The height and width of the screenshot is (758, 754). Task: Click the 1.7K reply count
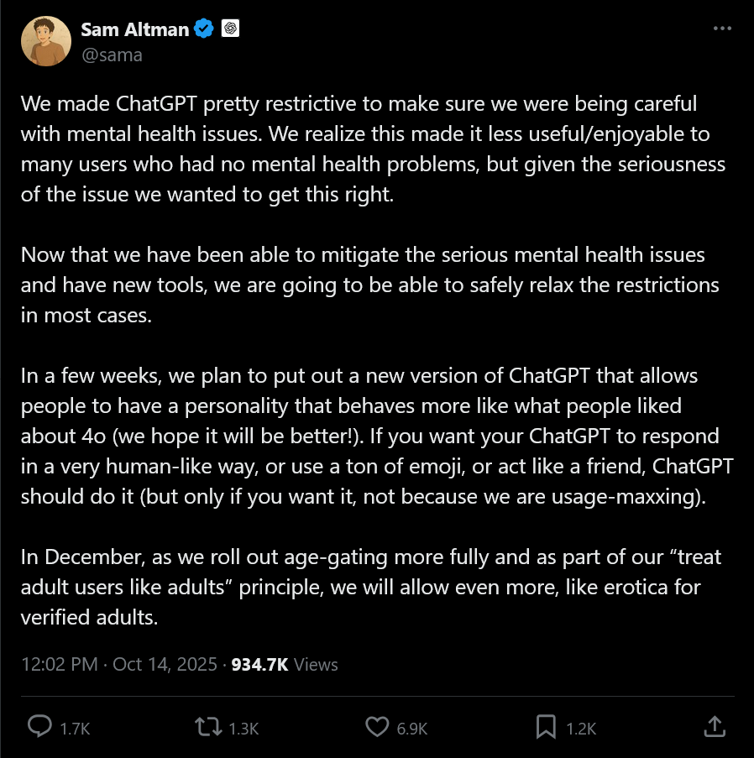pos(74,728)
